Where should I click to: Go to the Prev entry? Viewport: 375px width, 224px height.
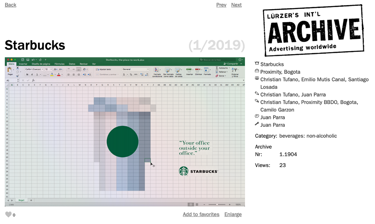tap(221, 5)
